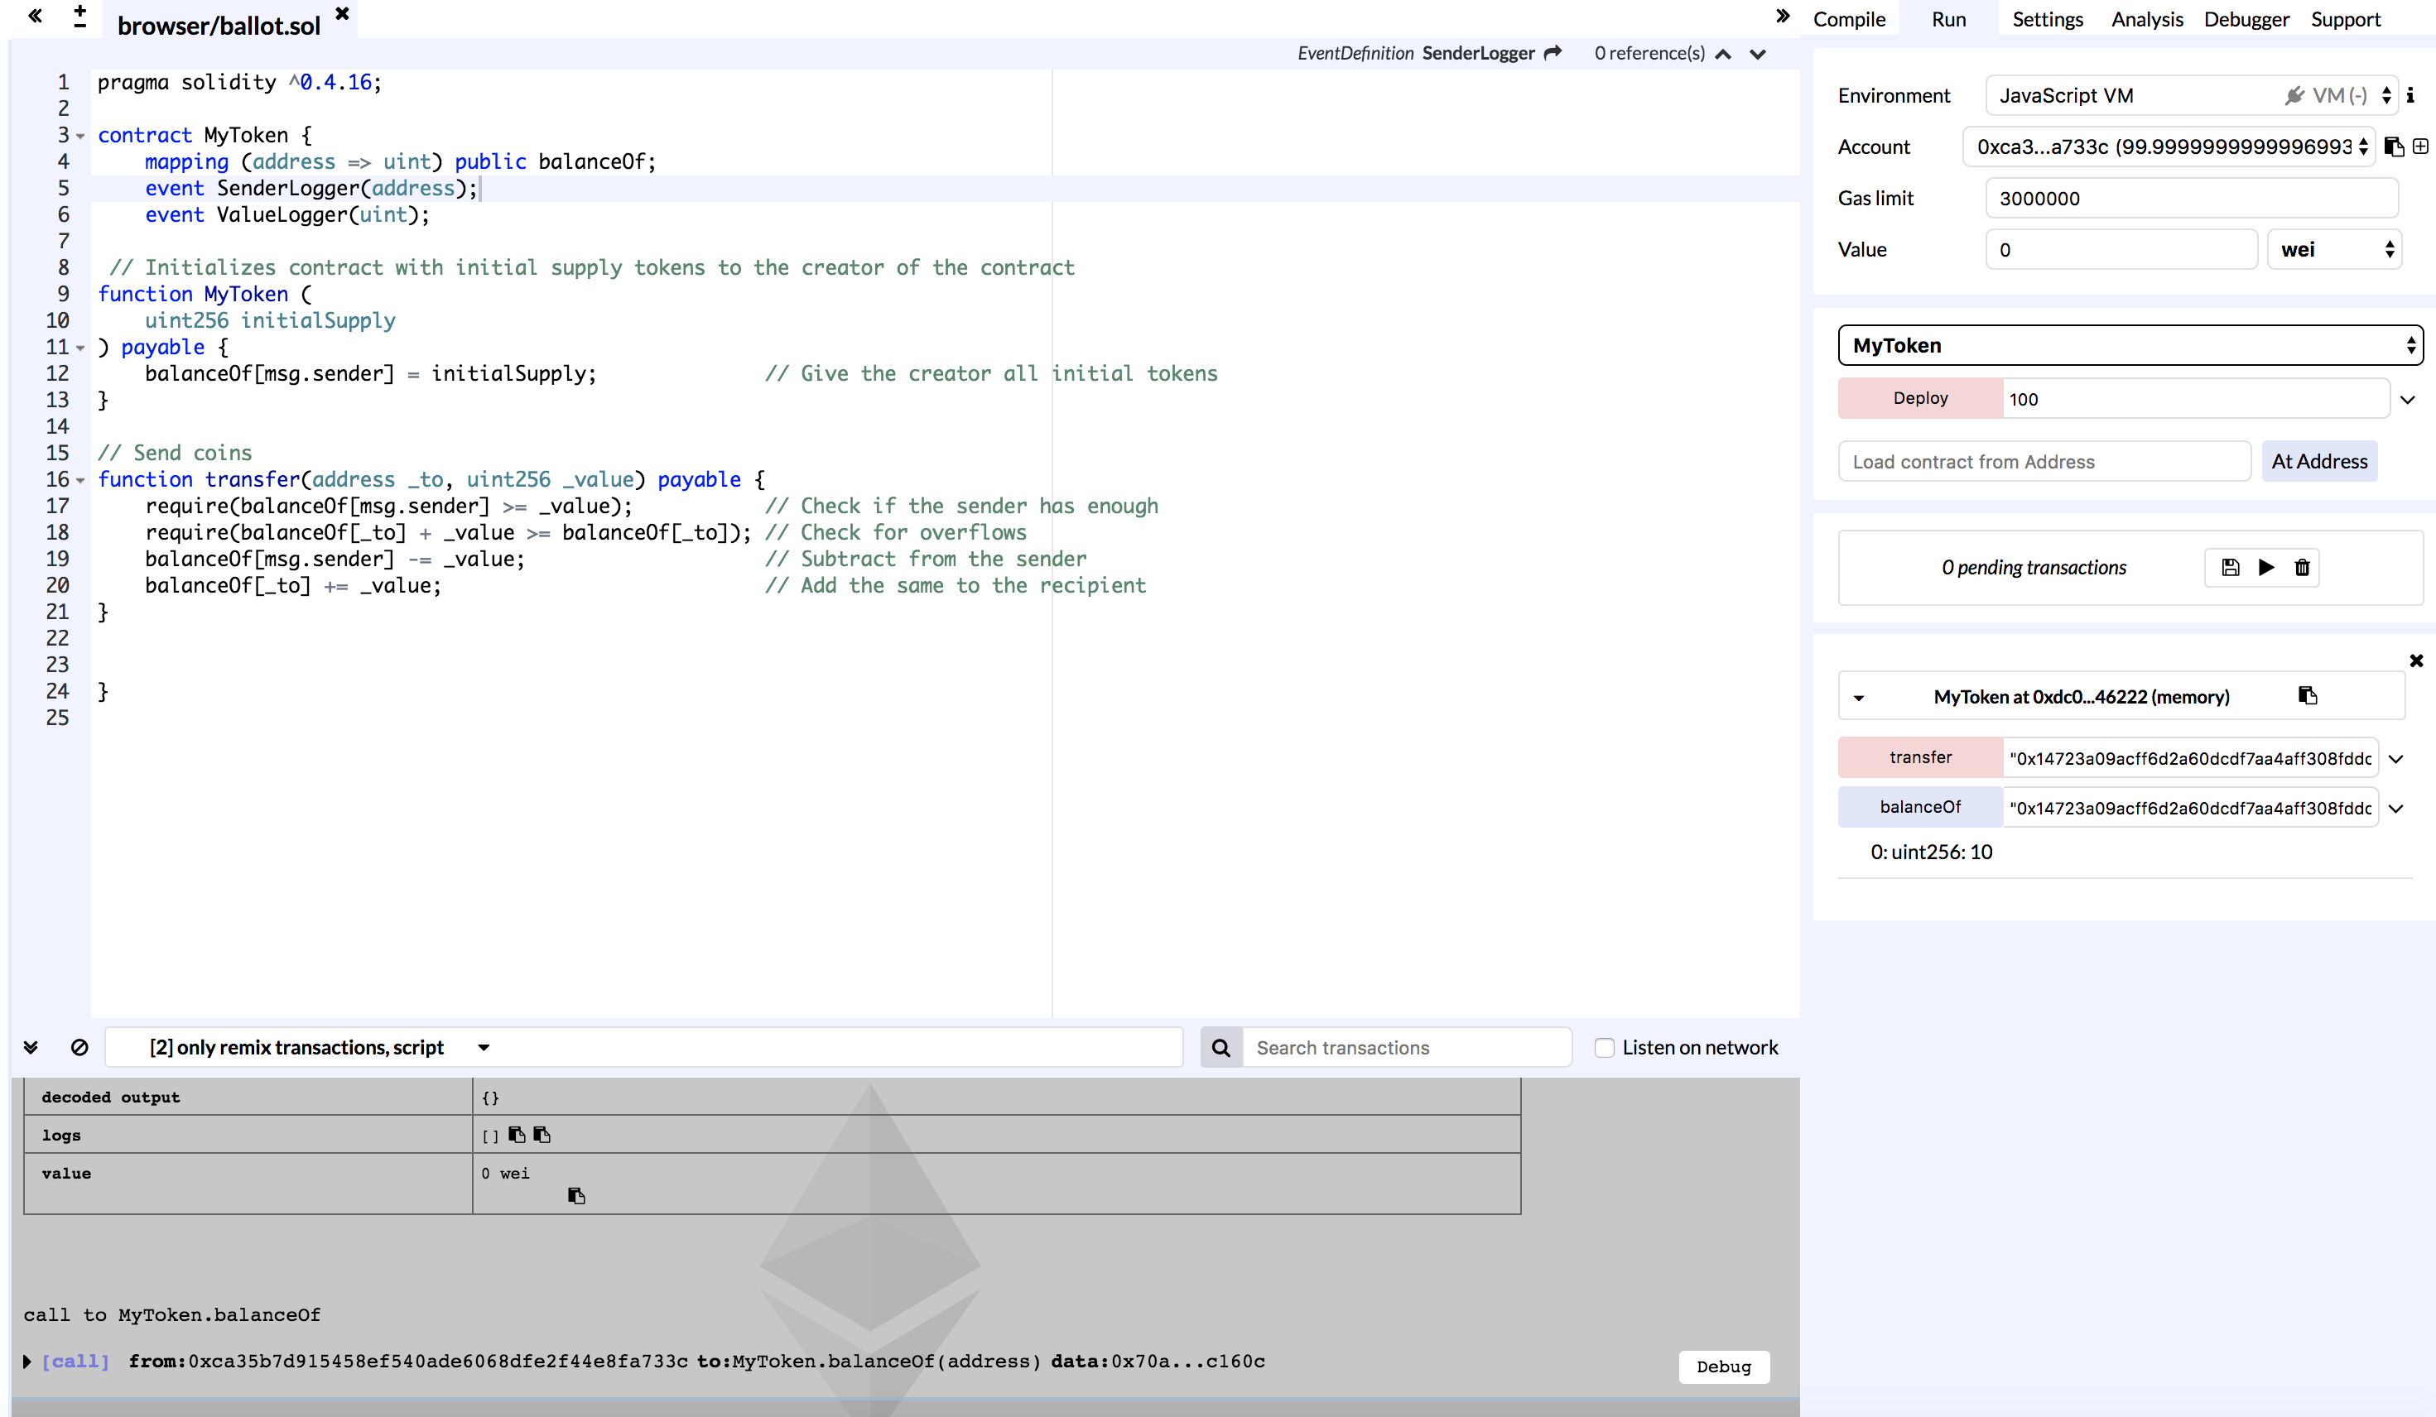Click the copy icon next to Account address
The image size is (2436, 1417).
tap(2394, 147)
